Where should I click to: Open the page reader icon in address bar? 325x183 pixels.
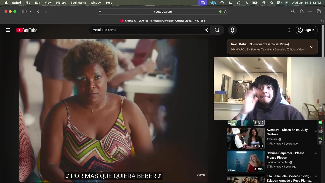(x=100, y=12)
